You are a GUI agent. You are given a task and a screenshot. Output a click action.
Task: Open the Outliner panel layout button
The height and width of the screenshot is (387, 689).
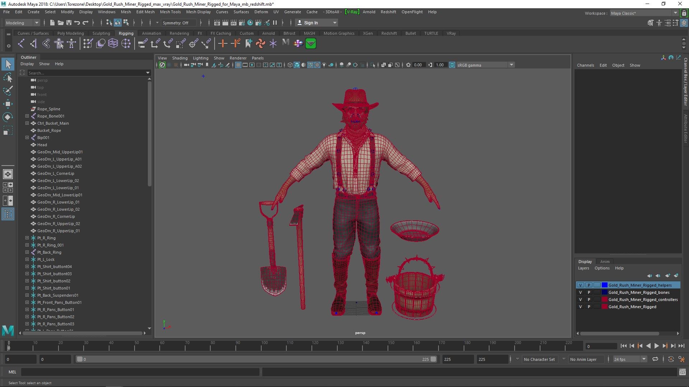point(8,214)
